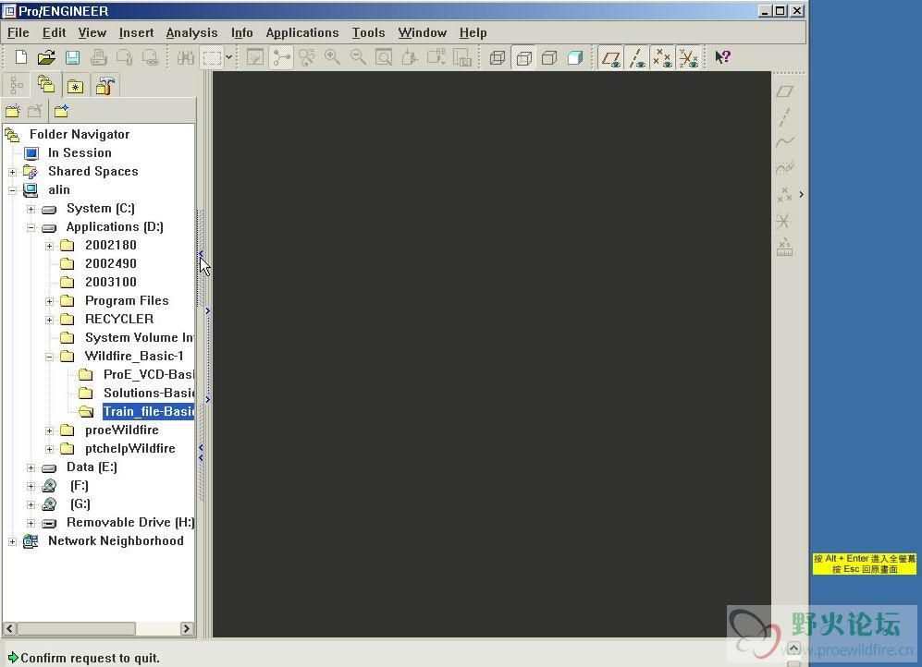
Task: Click the binoculars Find icon
Action: click(x=186, y=57)
